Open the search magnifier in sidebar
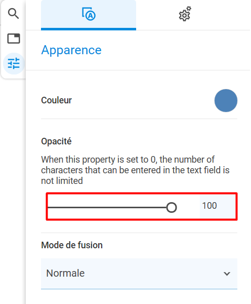The image size is (251, 304). click(x=13, y=14)
